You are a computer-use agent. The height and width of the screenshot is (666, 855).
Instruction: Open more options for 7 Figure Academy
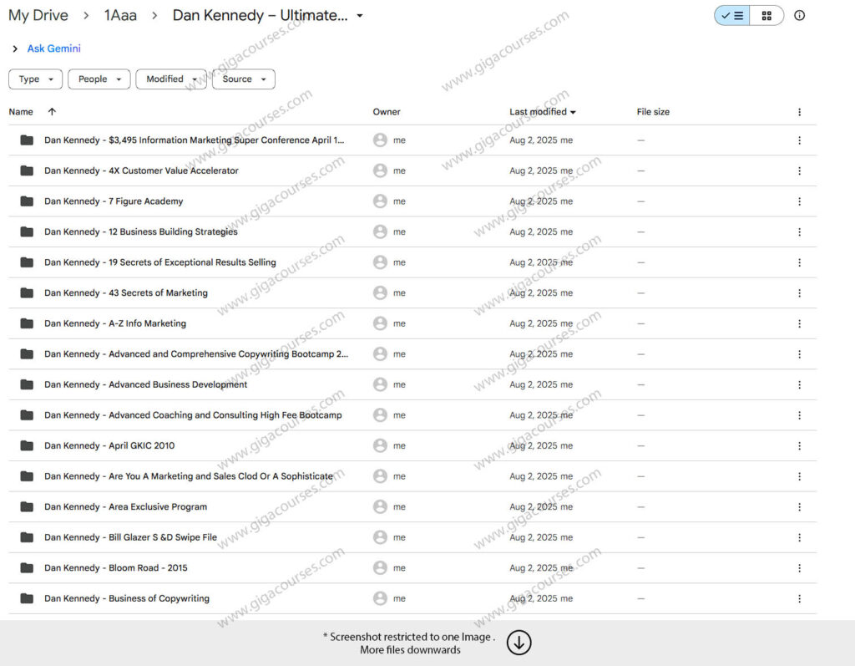pyautogui.click(x=799, y=201)
